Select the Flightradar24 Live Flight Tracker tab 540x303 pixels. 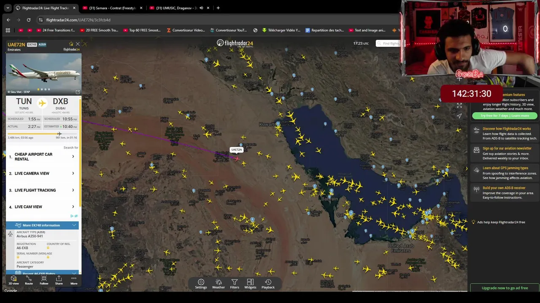(46, 8)
